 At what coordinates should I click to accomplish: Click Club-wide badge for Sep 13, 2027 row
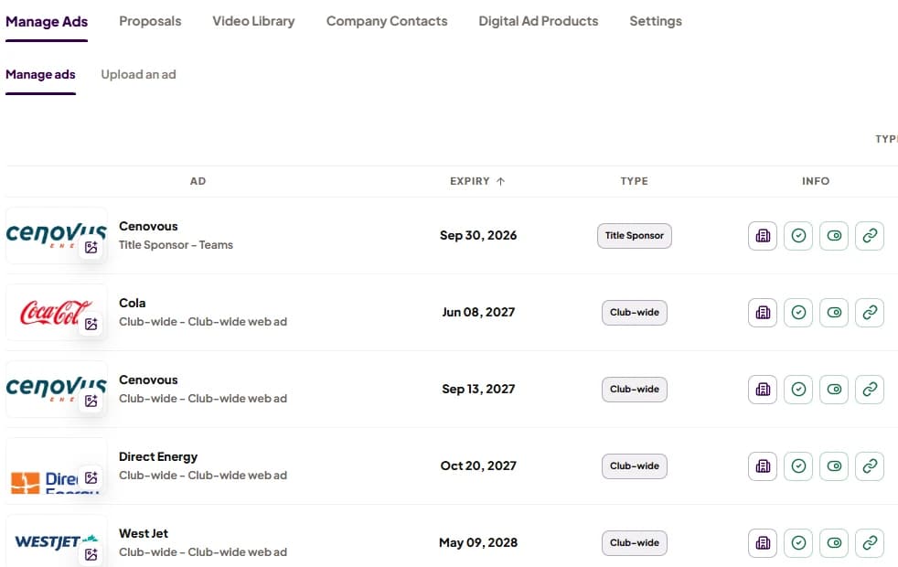coord(635,390)
